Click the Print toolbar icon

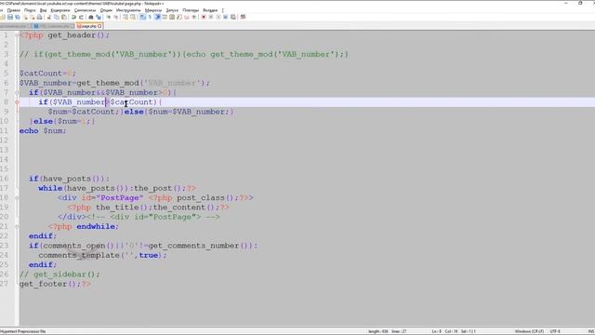[x=39, y=17]
